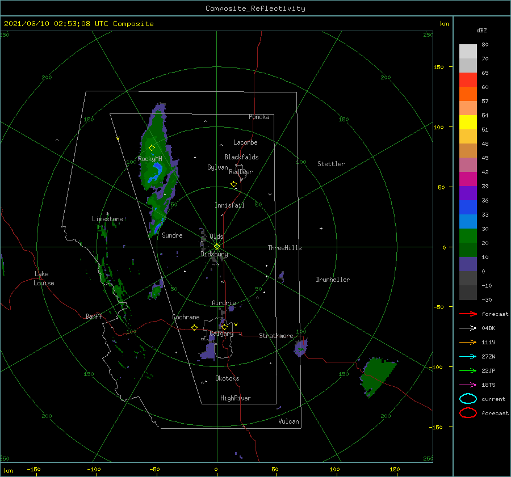Screen dimensions: 511x477
Task: Click the Drumheller town label
Action: pyautogui.click(x=333, y=280)
